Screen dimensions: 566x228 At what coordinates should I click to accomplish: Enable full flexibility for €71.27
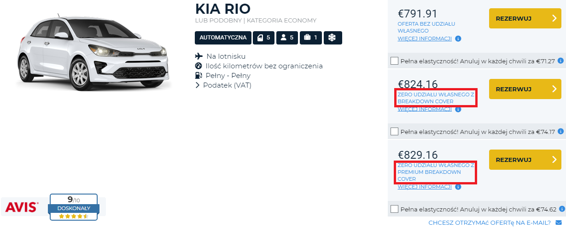coord(394,61)
